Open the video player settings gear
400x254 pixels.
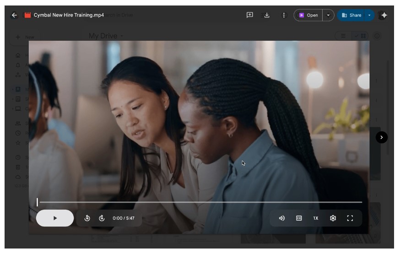[333, 218]
